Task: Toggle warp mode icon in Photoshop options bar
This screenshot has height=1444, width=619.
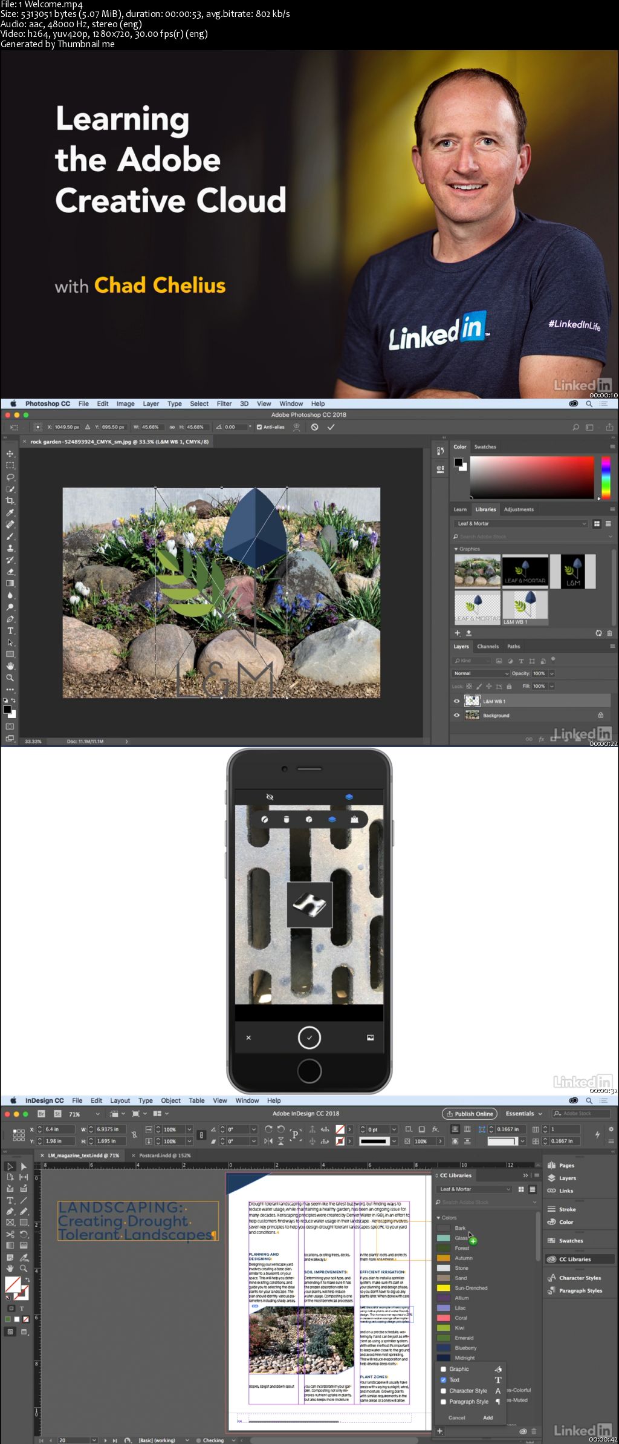Action: click(296, 427)
